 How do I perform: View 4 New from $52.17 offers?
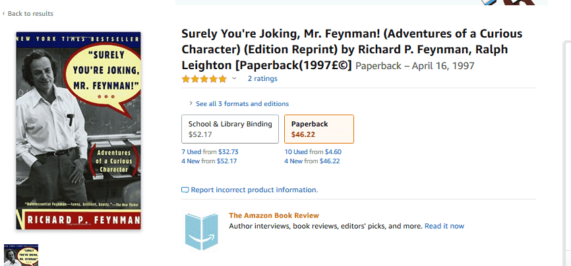tap(209, 161)
